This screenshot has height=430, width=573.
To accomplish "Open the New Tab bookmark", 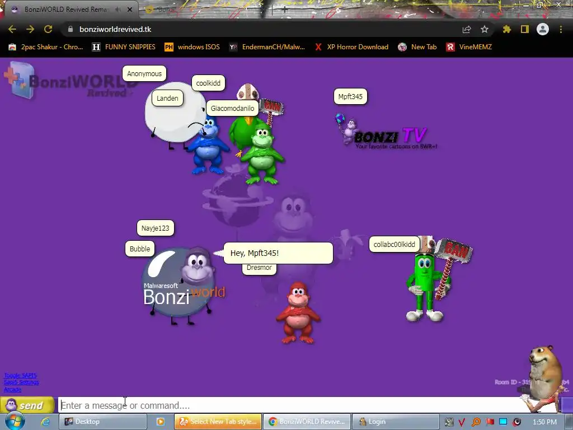I will [x=417, y=47].
